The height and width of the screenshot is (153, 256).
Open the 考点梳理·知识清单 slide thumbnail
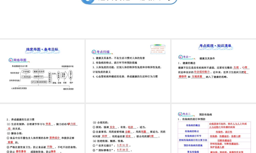click(214, 71)
